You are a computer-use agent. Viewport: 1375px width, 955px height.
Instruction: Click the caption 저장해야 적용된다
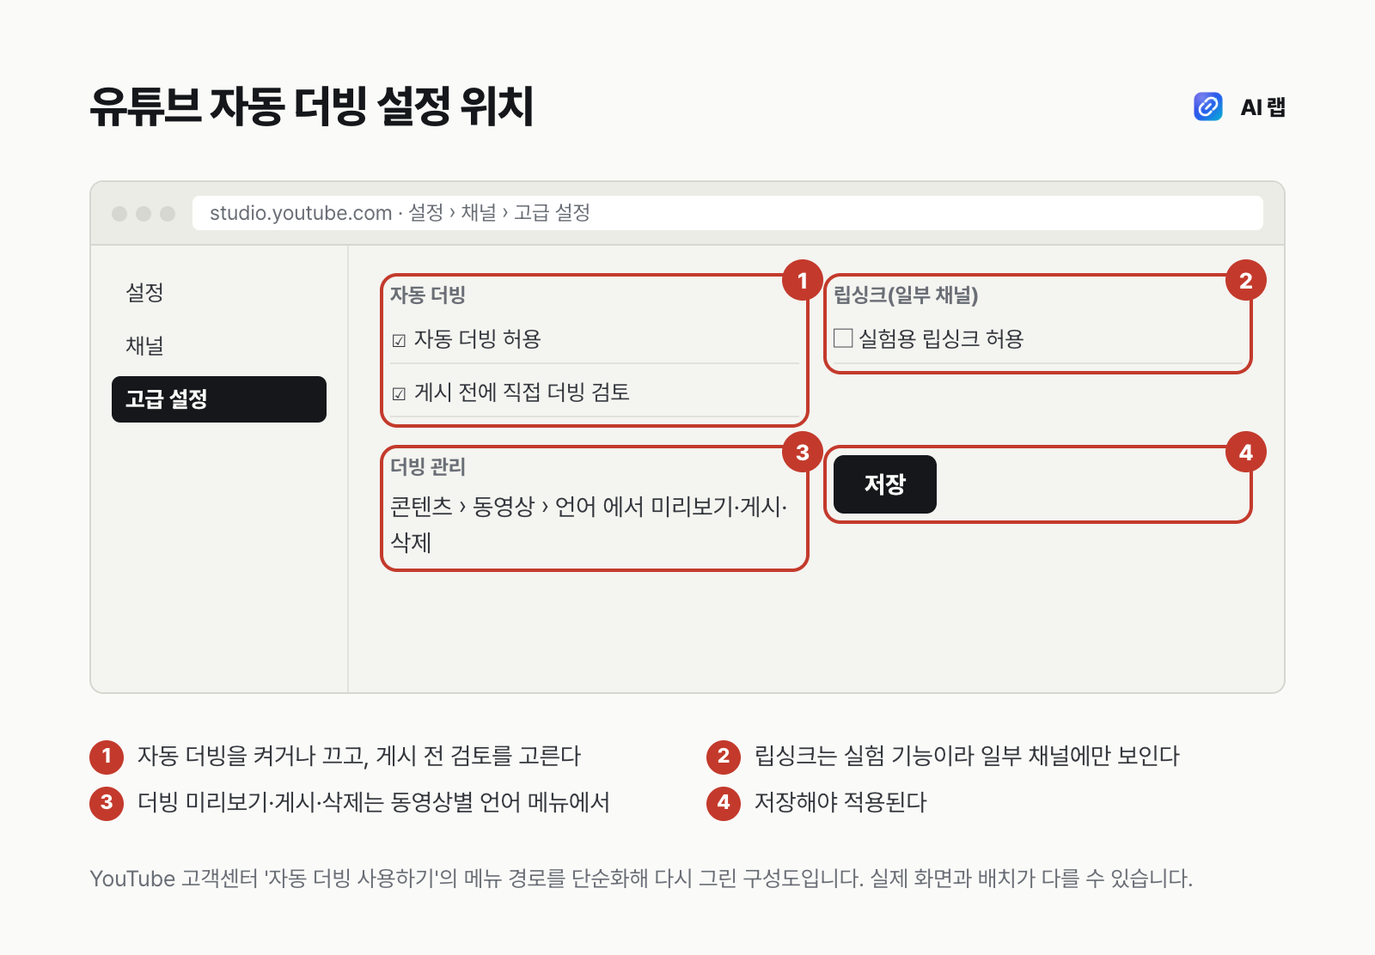click(840, 802)
